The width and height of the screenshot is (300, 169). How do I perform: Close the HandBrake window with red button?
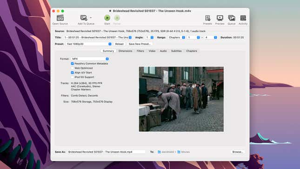(x=53, y=11)
